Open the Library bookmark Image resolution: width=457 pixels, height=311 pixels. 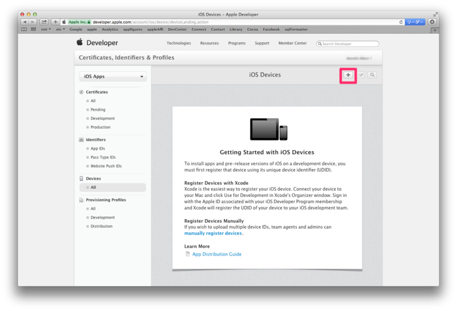click(x=236, y=30)
